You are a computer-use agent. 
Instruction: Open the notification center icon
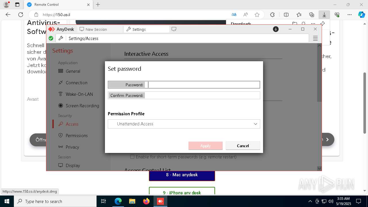coord(359,201)
